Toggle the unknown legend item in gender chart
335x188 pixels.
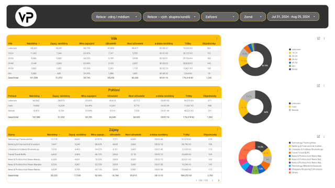point(295,103)
